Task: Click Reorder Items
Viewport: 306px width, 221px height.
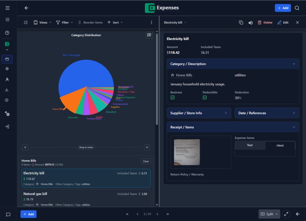Action: [91, 22]
